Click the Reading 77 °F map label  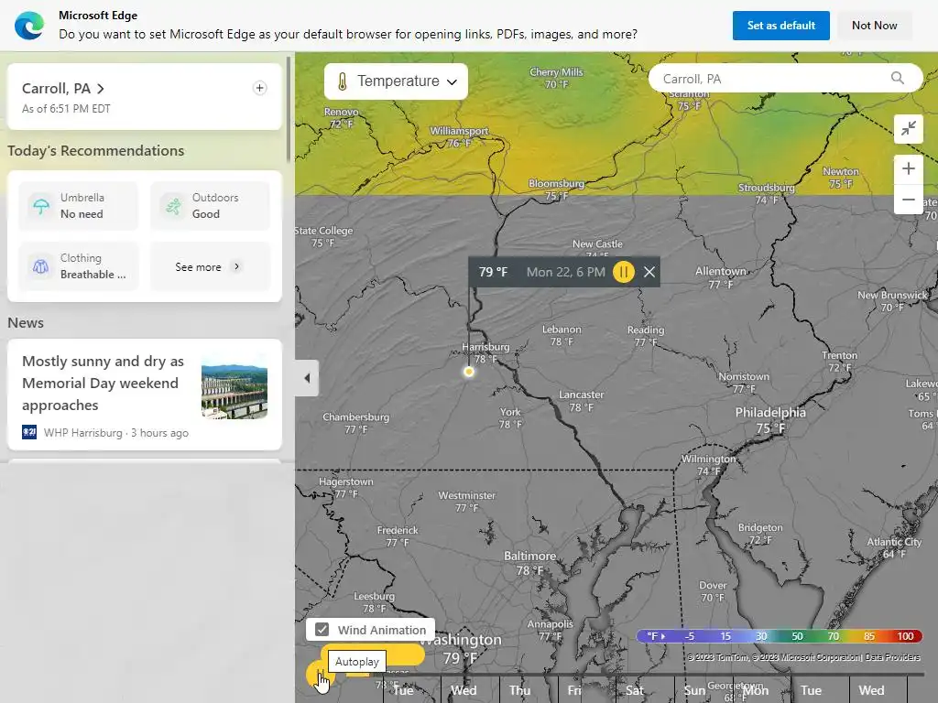click(646, 336)
